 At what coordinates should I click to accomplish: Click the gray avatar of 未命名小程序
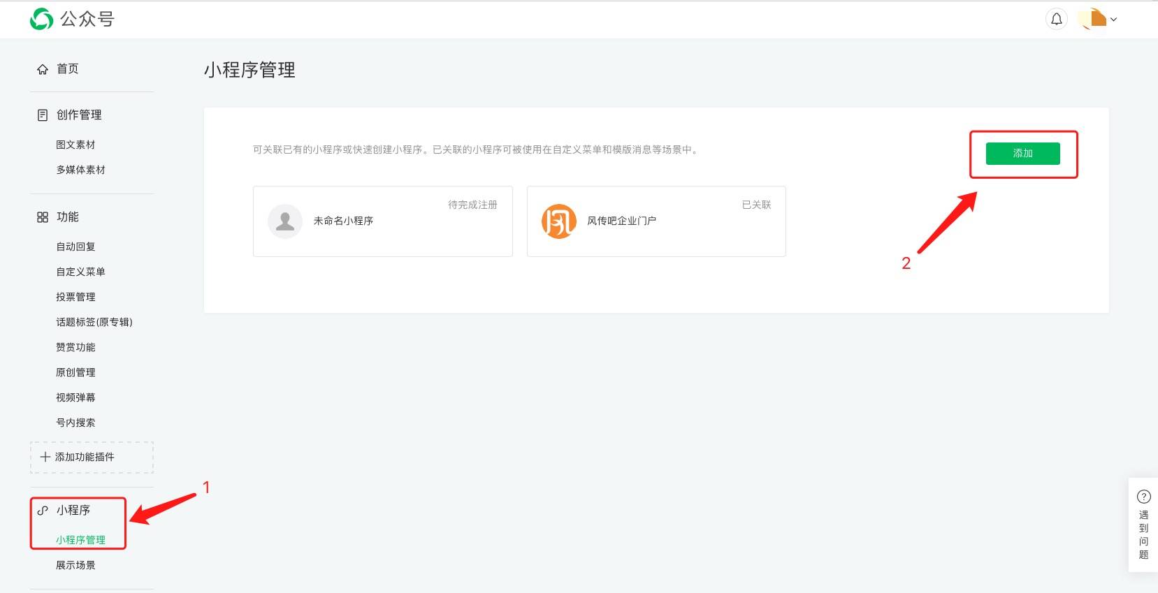pyautogui.click(x=285, y=221)
